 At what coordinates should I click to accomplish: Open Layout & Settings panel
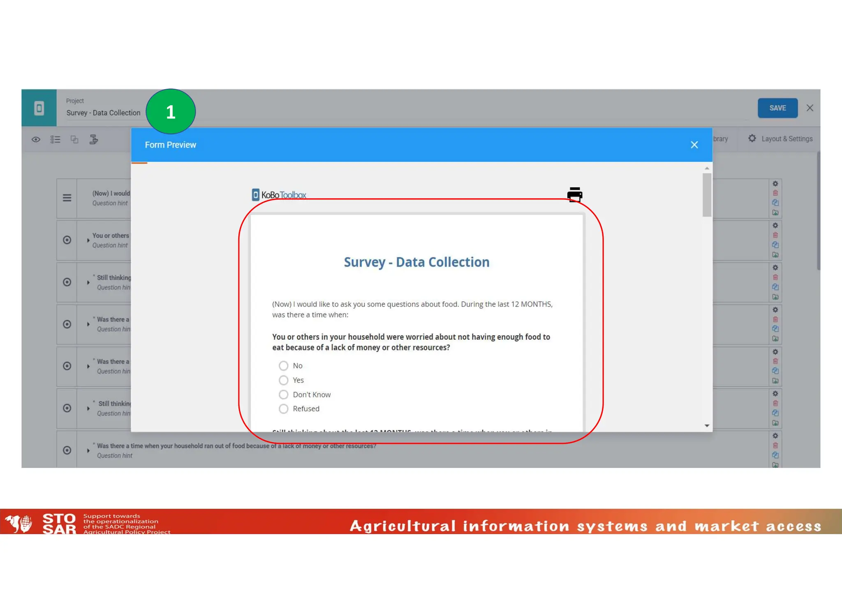[780, 139]
